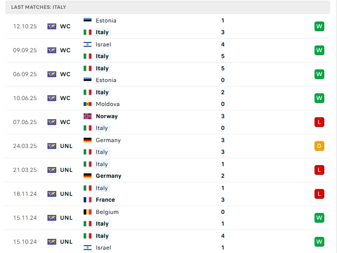The image size is (337, 253).
Task: Click the Germany flag in the 24.03.25 match
Action: pyautogui.click(x=88, y=140)
